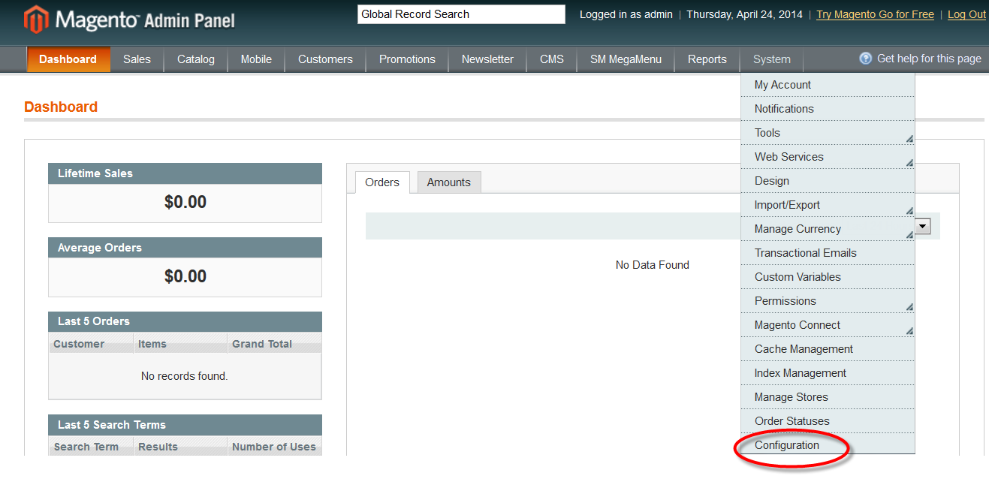The width and height of the screenshot is (989, 491).
Task: Expand the Web Services submenu
Action: pyautogui.click(x=828, y=157)
